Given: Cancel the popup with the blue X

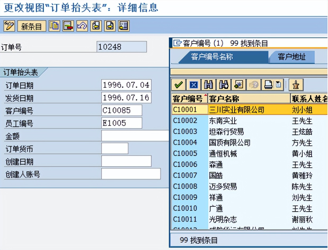Looking at the screenshot, I should [193, 84].
